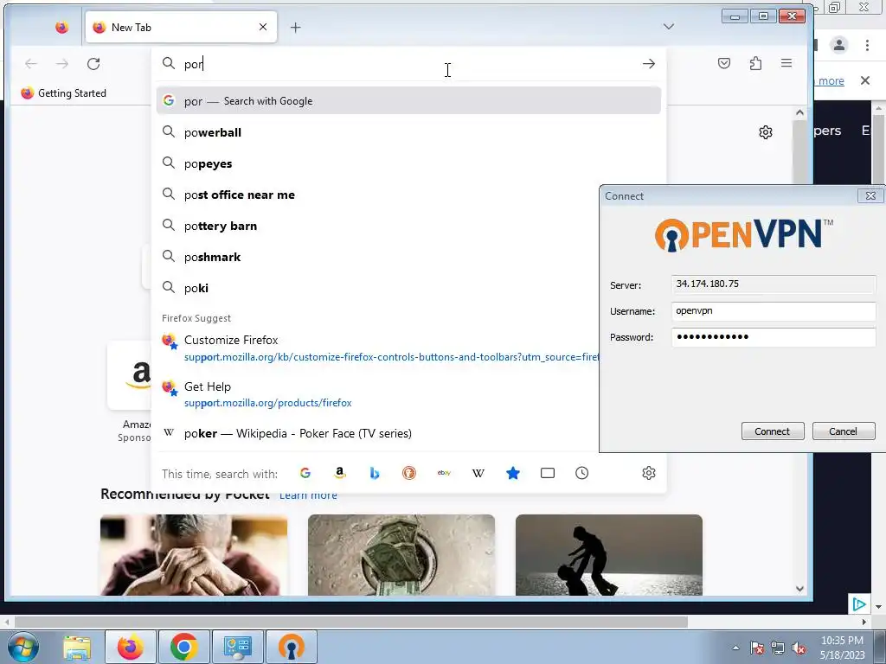The image size is (886, 664).
Task: Open Save to Pocket icon
Action: pos(724,63)
